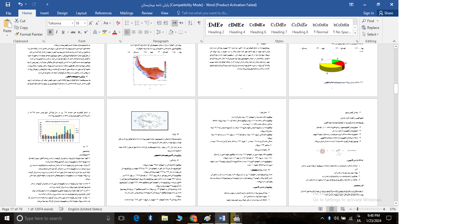Select the Center alignment icon
This screenshot has width=467, height=224.
pos(134,32)
